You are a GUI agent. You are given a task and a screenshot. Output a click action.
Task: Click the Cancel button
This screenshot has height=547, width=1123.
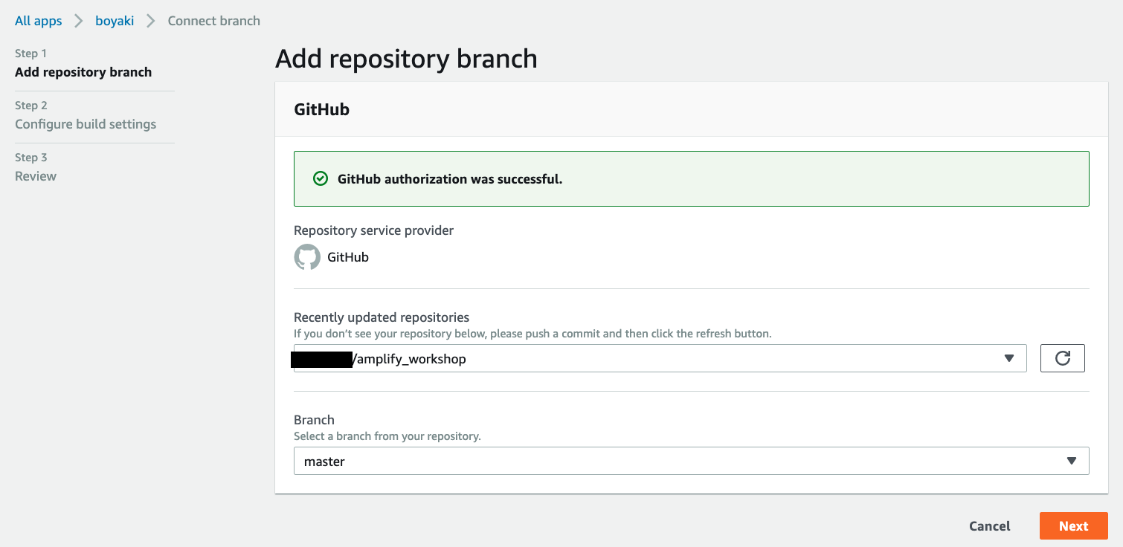tap(990, 526)
